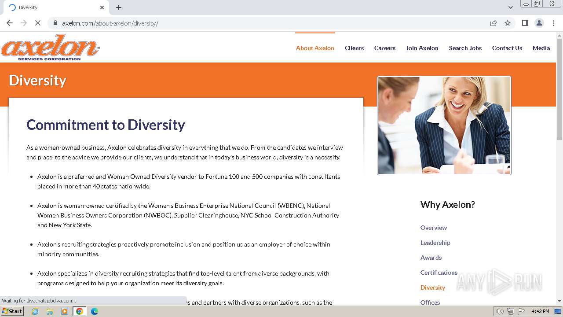
Task: Open the Offices sidebar link
Action: click(430, 302)
